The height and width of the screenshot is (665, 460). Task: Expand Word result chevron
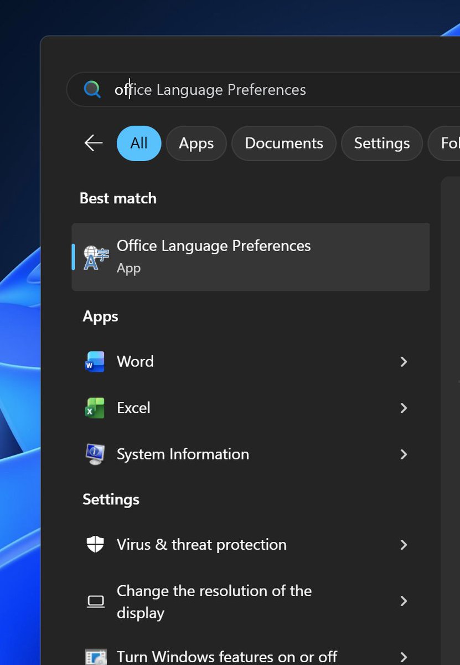404,361
